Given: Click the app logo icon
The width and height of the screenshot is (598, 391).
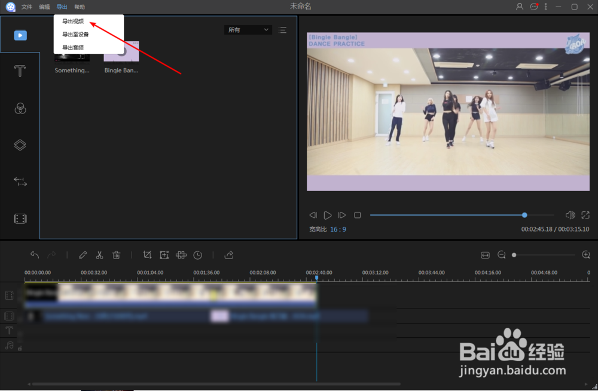Looking at the screenshot, I should [x=11, y=7].
